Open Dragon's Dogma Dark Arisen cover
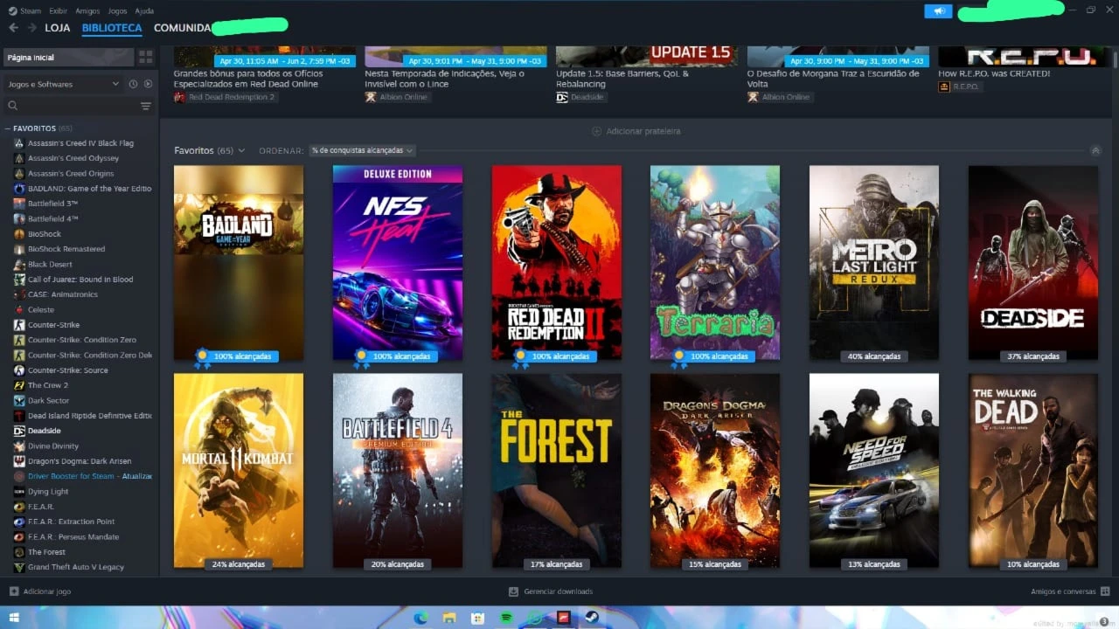 tap(715, 471)
